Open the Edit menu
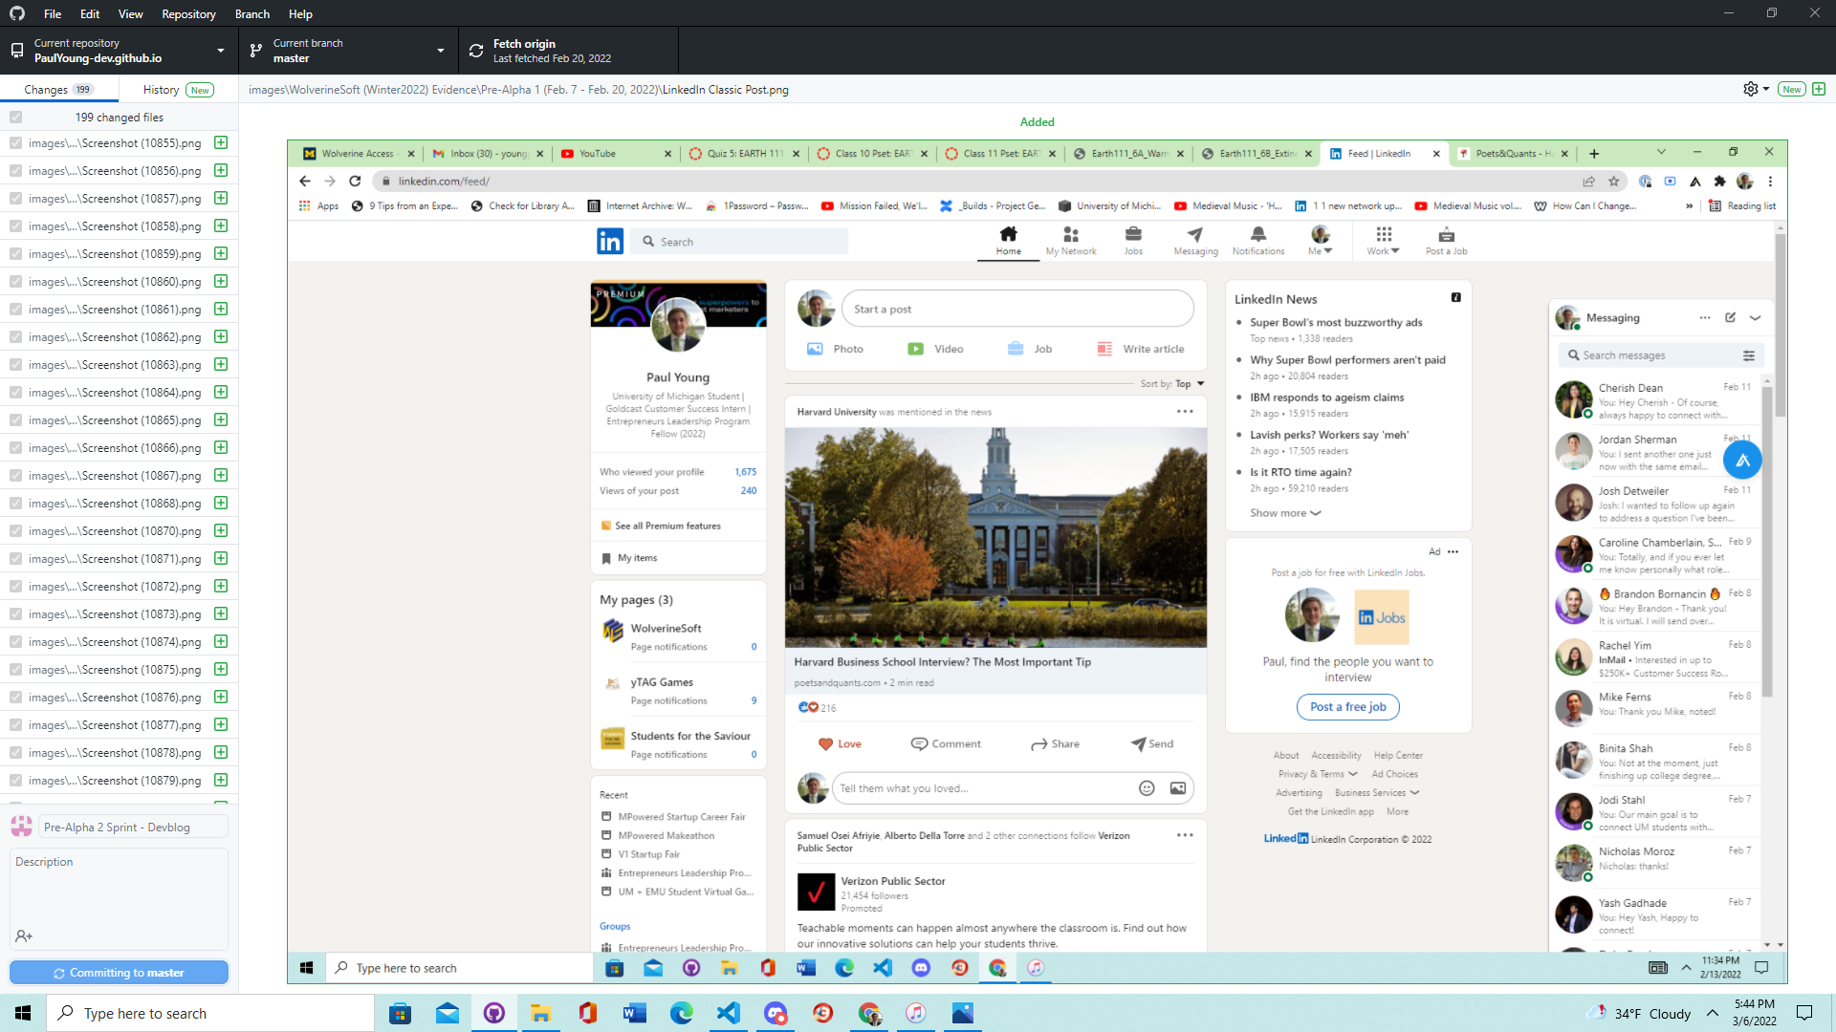 coord(90,13)
